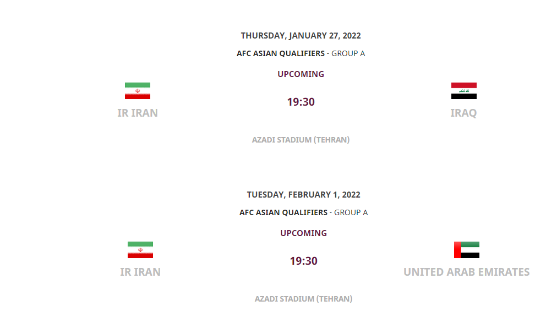
Task: Click AFC ASIAN QUALIFIERS in second match
Action: coord(283,212)
